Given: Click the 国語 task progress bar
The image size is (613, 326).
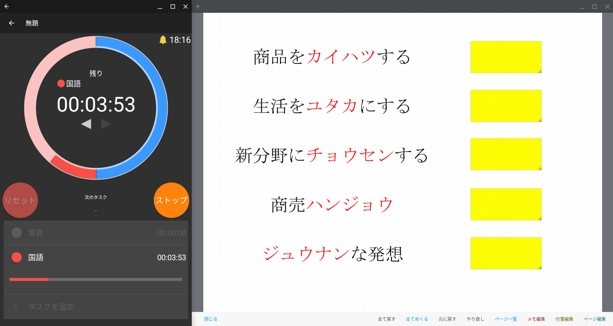Looking at the screenshot, I should pos(96,279).
